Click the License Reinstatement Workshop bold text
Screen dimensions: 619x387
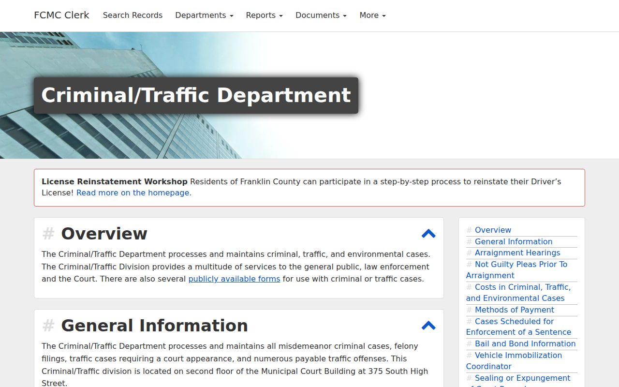pyautogui.click(x=115, y=182)
